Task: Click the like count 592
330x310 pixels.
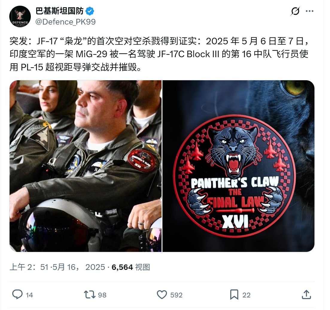Action: click(x=176, y=295)
